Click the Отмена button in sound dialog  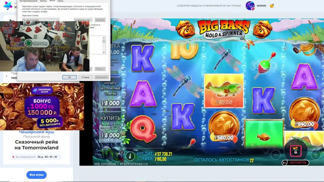point(85,77)
